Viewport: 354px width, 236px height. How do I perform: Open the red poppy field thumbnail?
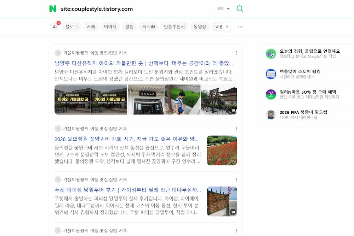click(222, 151)
